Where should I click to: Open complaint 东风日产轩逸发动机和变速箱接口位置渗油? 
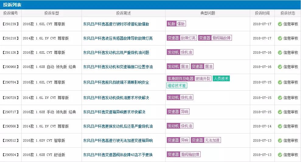click(x=118, y=67)
